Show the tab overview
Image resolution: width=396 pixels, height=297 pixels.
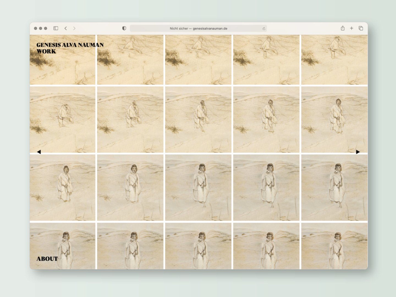coord(361,28)
